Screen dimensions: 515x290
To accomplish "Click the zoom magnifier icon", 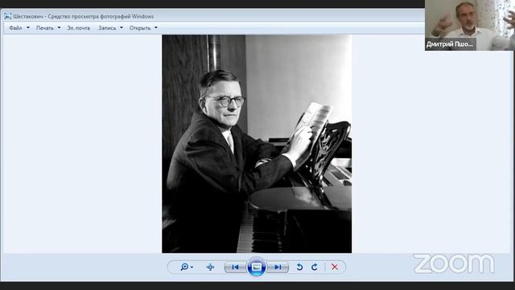I will 184,267.
